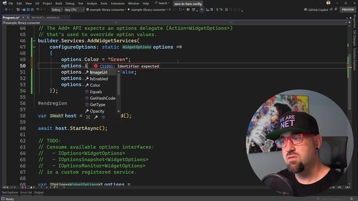Toggle the IntelliSense expand filter icon
This screenshot has height=201, width=358.
point(88,117)
